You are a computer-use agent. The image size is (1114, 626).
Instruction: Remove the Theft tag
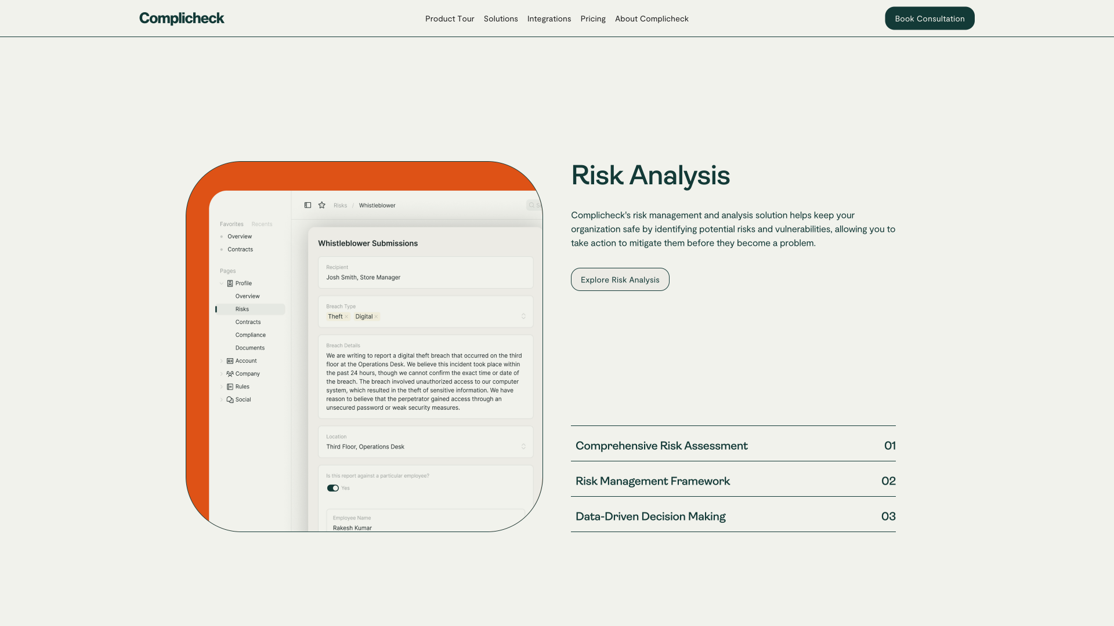[x=346, y=316]
